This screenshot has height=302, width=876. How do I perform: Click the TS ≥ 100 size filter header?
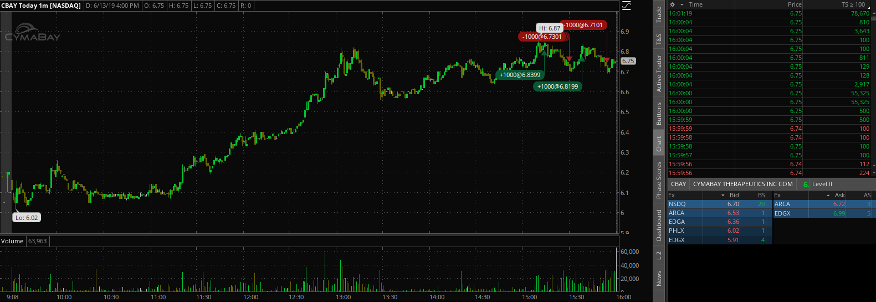(x=853, y=4)
